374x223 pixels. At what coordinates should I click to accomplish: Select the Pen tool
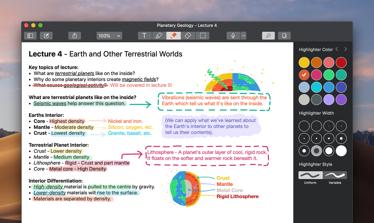coord(159,36)
